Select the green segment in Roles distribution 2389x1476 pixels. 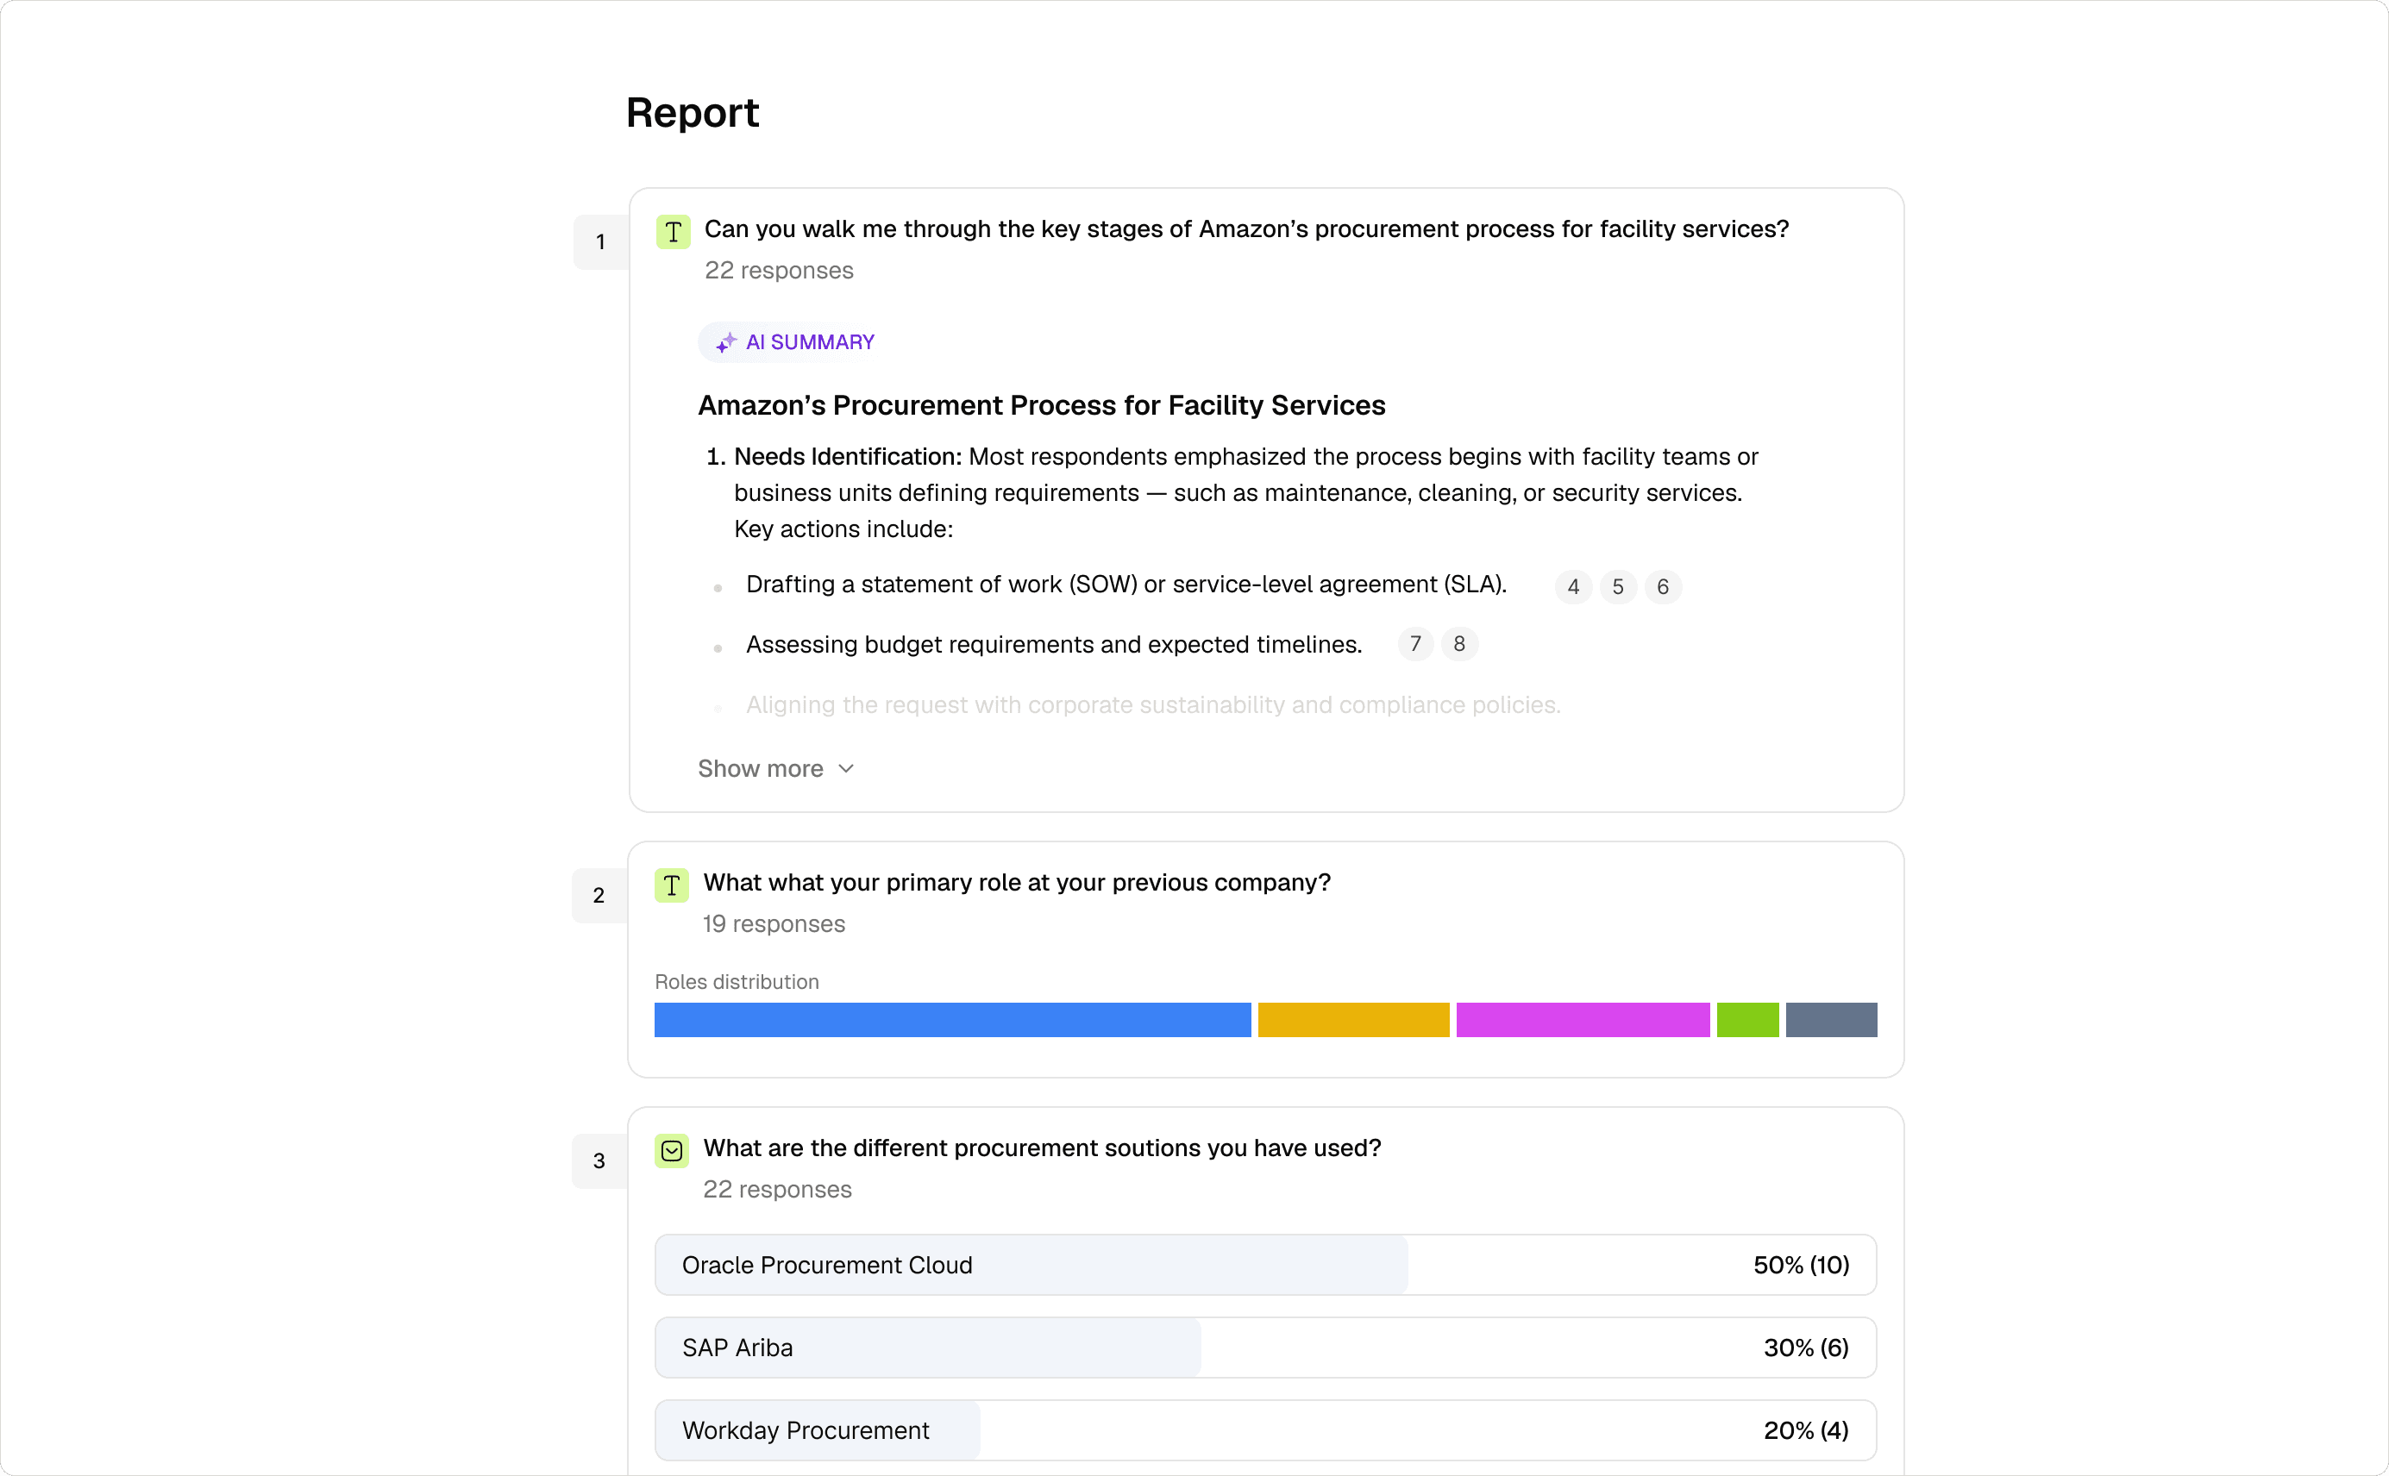(x=1747, y=1020)
